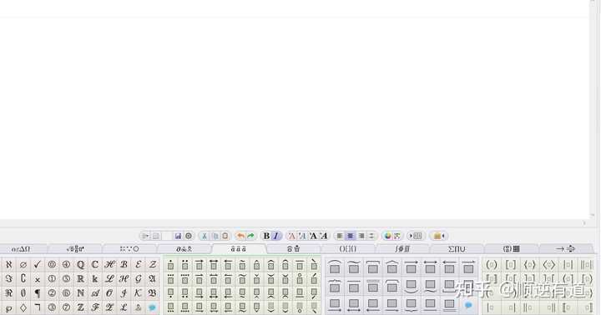Image resolution: width=601 pixels, height=315 pixels.
Task: Insert the double-struck R symbol
Action: coord(80,278)
